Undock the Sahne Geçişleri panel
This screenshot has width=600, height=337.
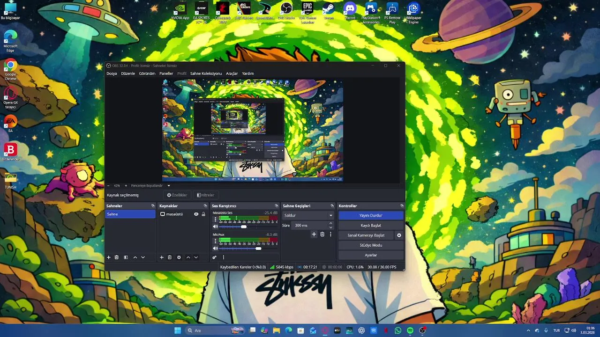click(332, 206)
